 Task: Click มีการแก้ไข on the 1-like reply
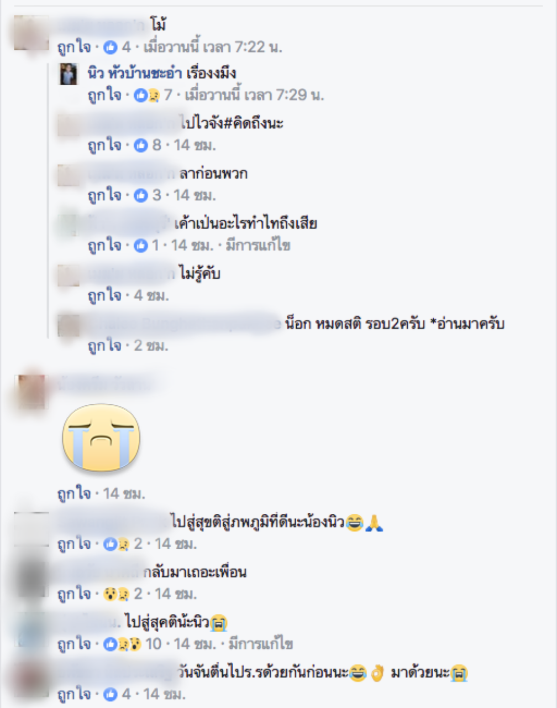[x=258, y=246]
